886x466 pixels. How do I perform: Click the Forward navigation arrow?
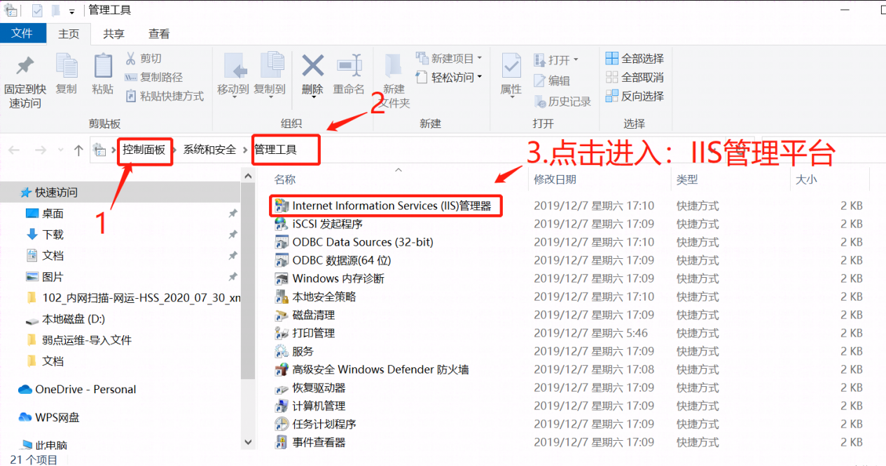(x=41, y=150)
